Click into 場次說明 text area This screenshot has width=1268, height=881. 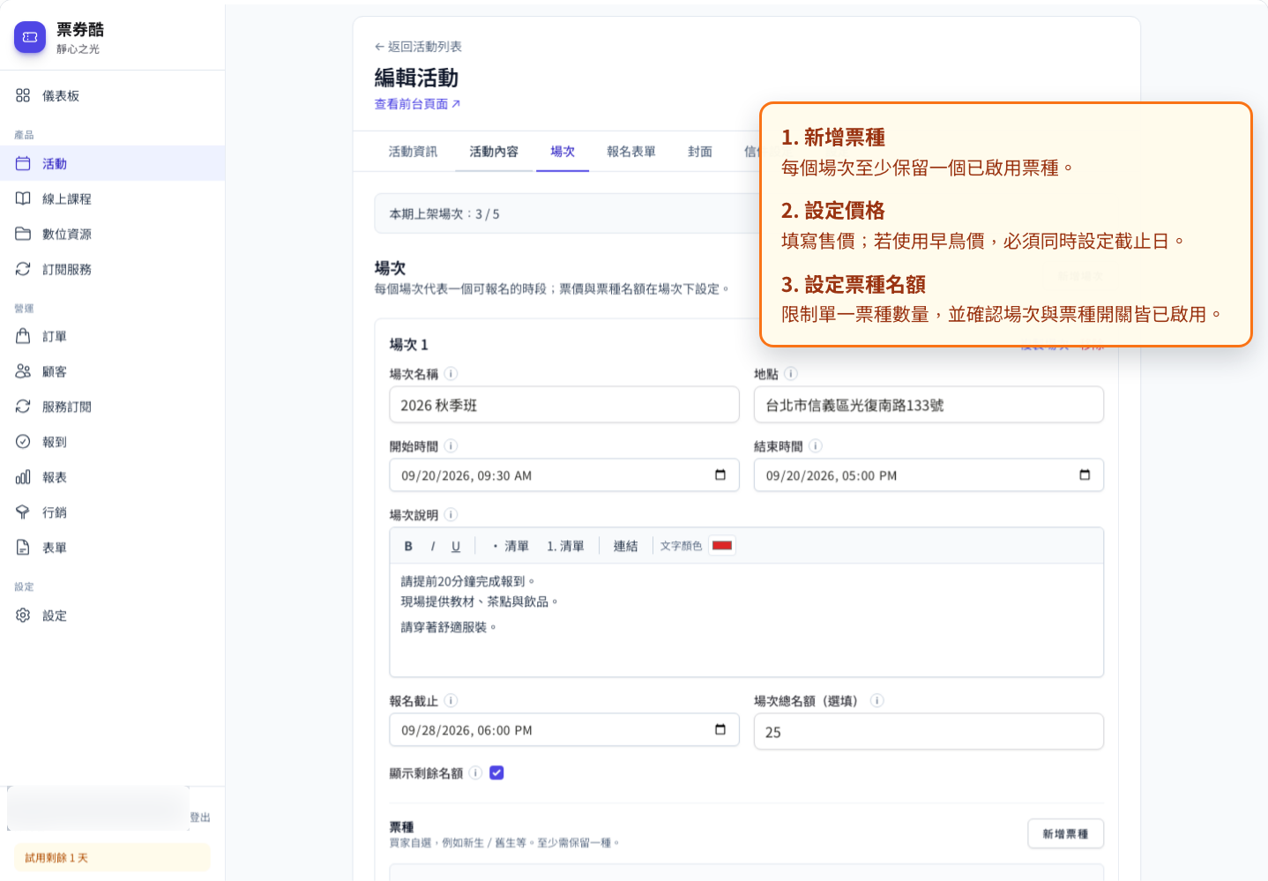click(747, 620)
